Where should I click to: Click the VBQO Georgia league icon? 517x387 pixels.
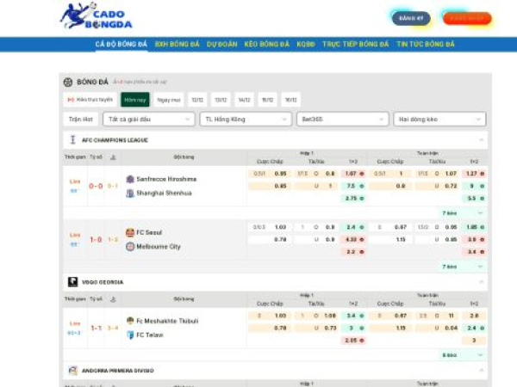pos(73,281)
